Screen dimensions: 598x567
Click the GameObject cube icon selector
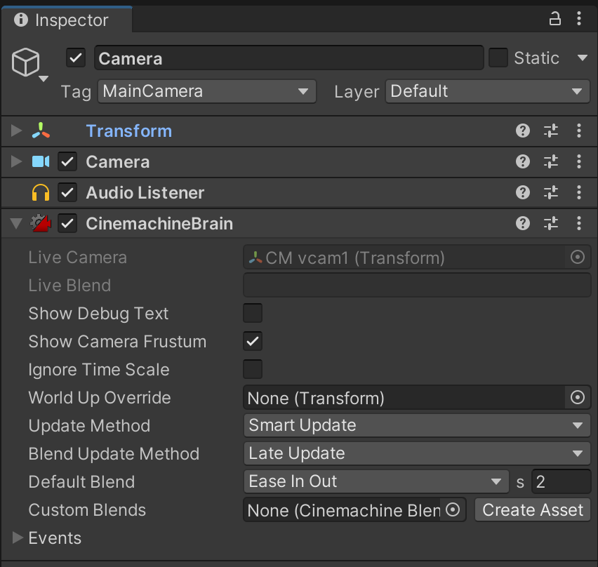click(x=27, y=65)
